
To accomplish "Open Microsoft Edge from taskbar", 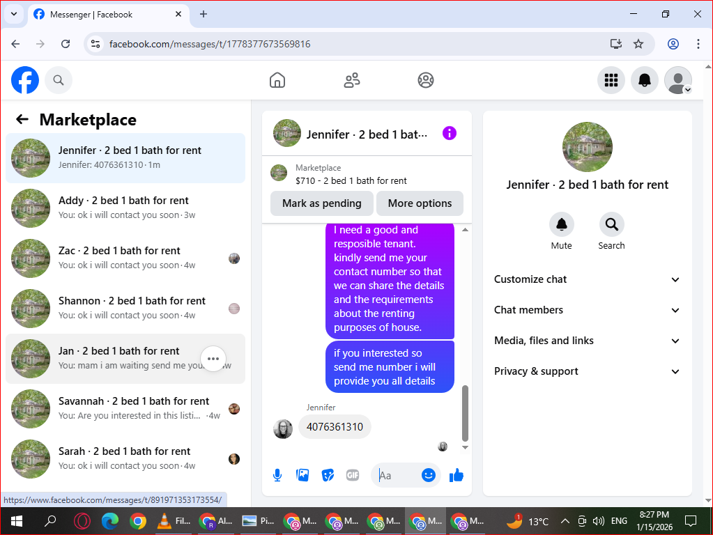I will click(109, 521).
